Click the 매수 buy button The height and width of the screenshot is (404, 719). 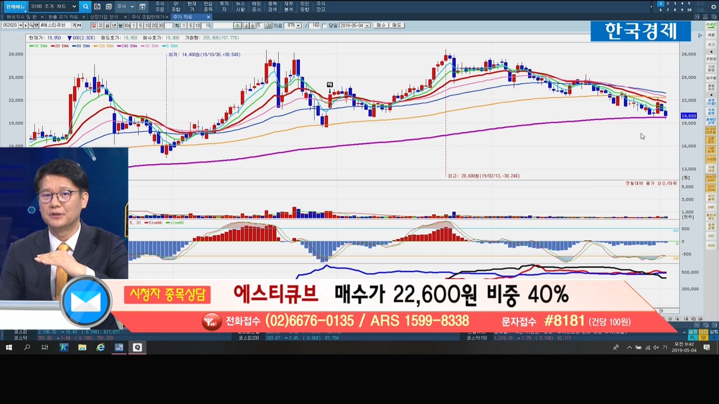pos(381,26)
